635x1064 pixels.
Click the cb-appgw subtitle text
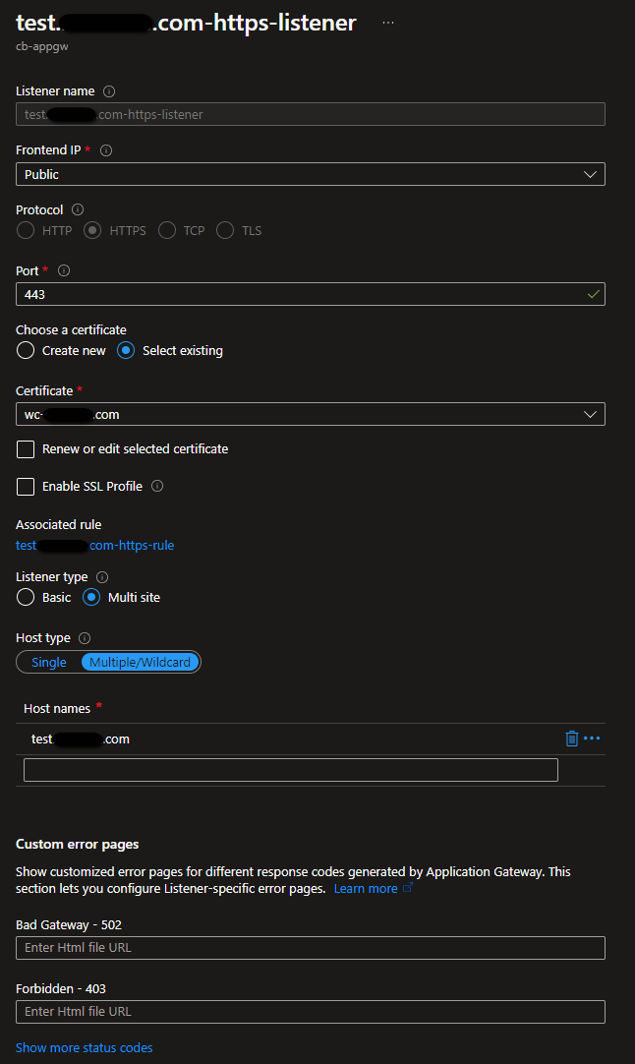[x=42, y=47]
